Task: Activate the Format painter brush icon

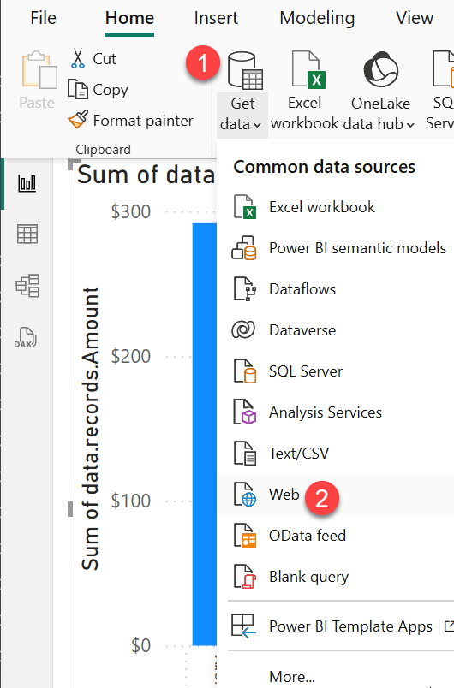Action: [x=78, y=120]
